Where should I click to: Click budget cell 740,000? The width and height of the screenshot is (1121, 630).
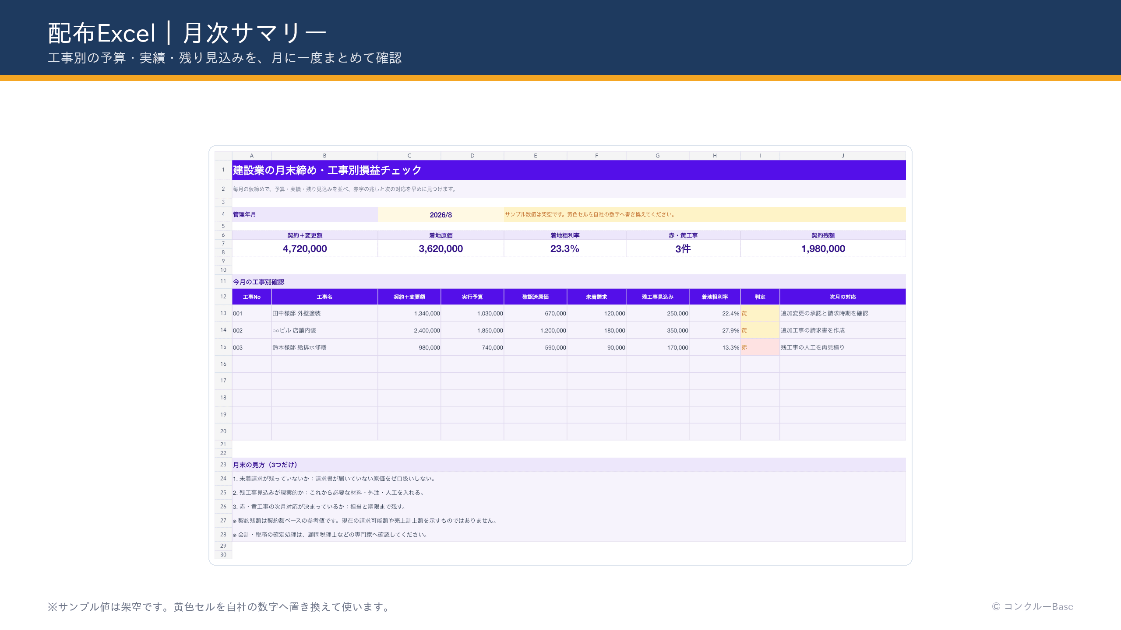pyautogui.click(x=472, y=347)
